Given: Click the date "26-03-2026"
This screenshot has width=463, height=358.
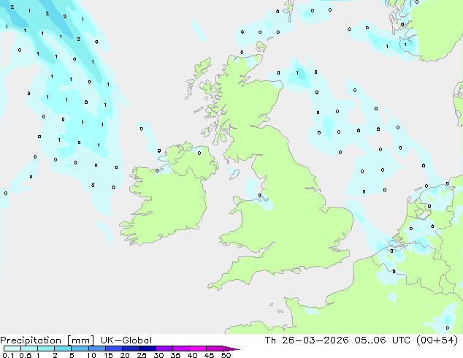Looking at the screenshot, I should click(x=315, y=340).
